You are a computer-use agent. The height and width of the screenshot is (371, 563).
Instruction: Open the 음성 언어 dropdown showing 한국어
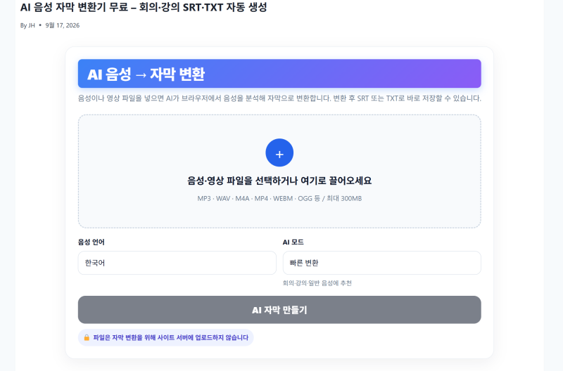(x=177, y=263)
